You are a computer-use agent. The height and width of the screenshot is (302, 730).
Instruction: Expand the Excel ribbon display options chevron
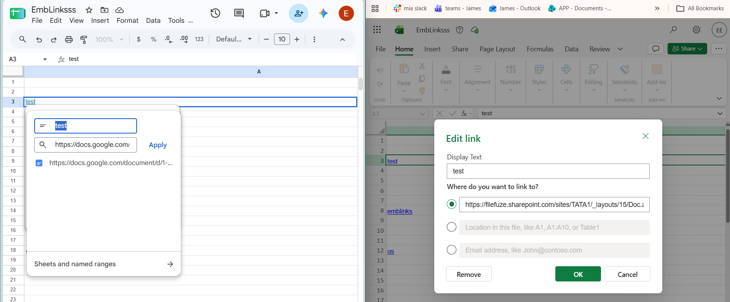pos(719,99)
